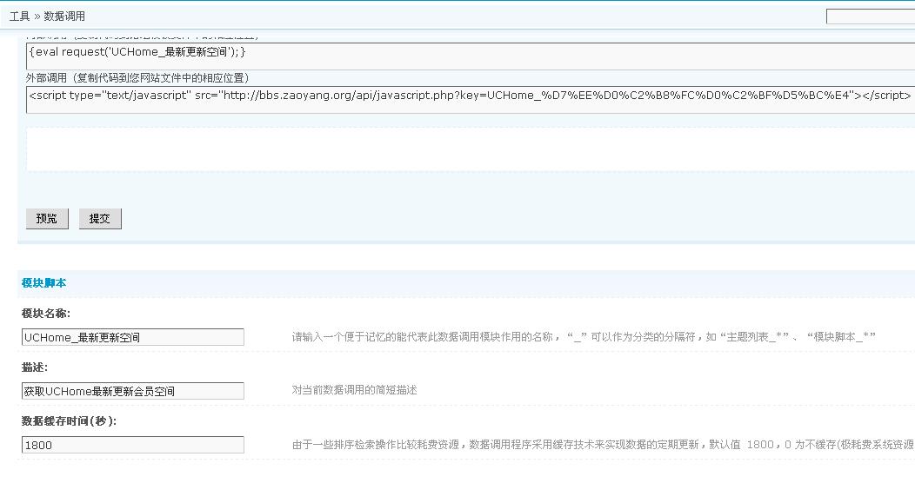Click the 工具 breadcrumb text

(19, 17)
